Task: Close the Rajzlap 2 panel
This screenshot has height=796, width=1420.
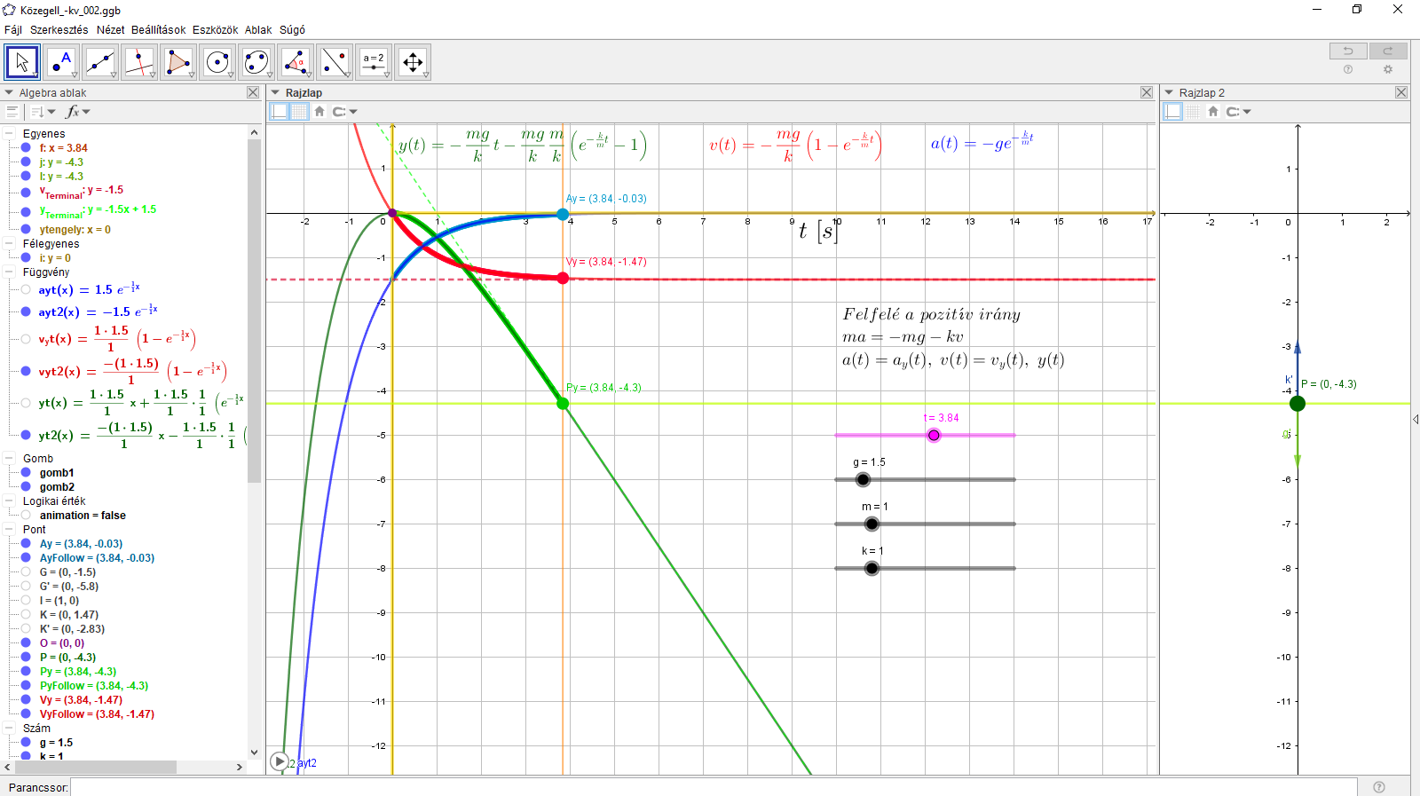Action: (x=1401, y=92)
